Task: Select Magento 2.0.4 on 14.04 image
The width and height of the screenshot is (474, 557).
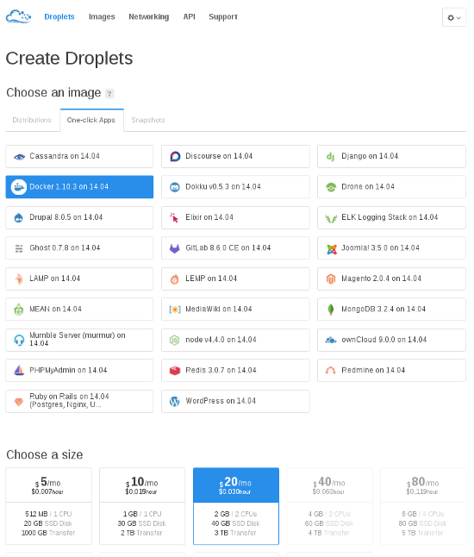Action: coord(391,278)
